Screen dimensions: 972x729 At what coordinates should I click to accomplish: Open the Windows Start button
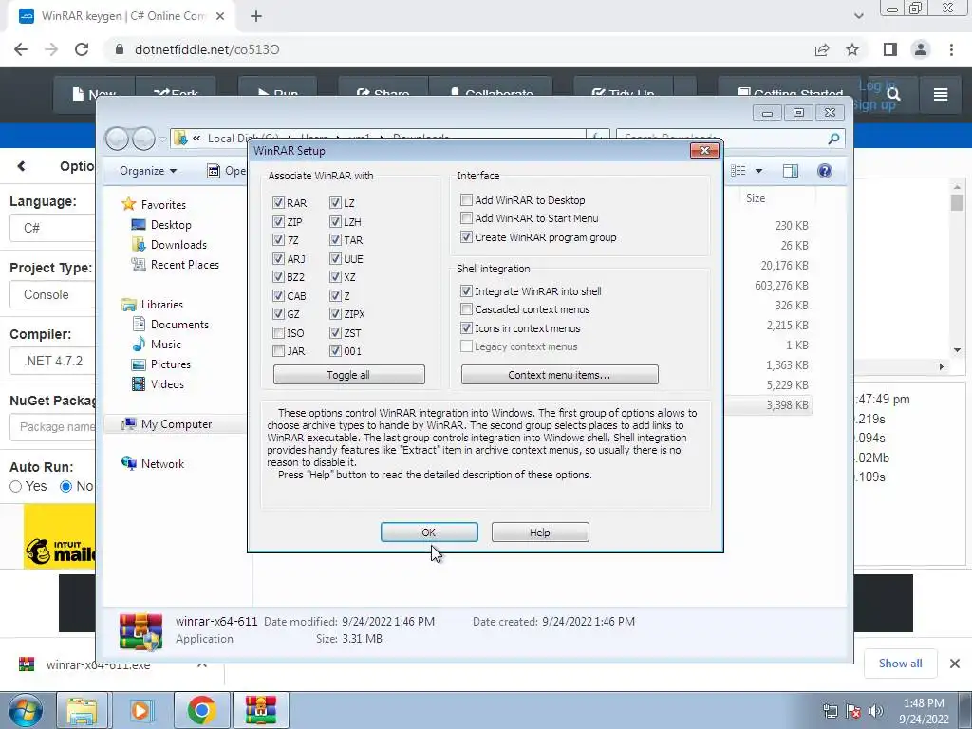tap(26, 710)
